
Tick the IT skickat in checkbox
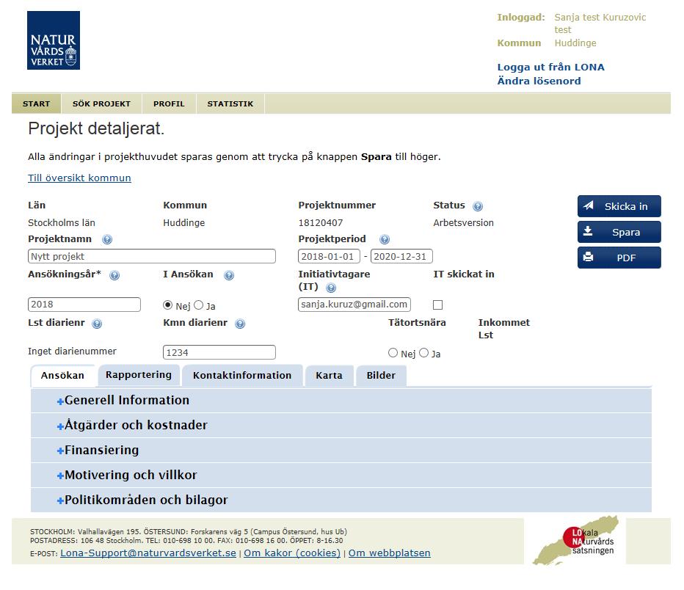(x=437, y=305)
